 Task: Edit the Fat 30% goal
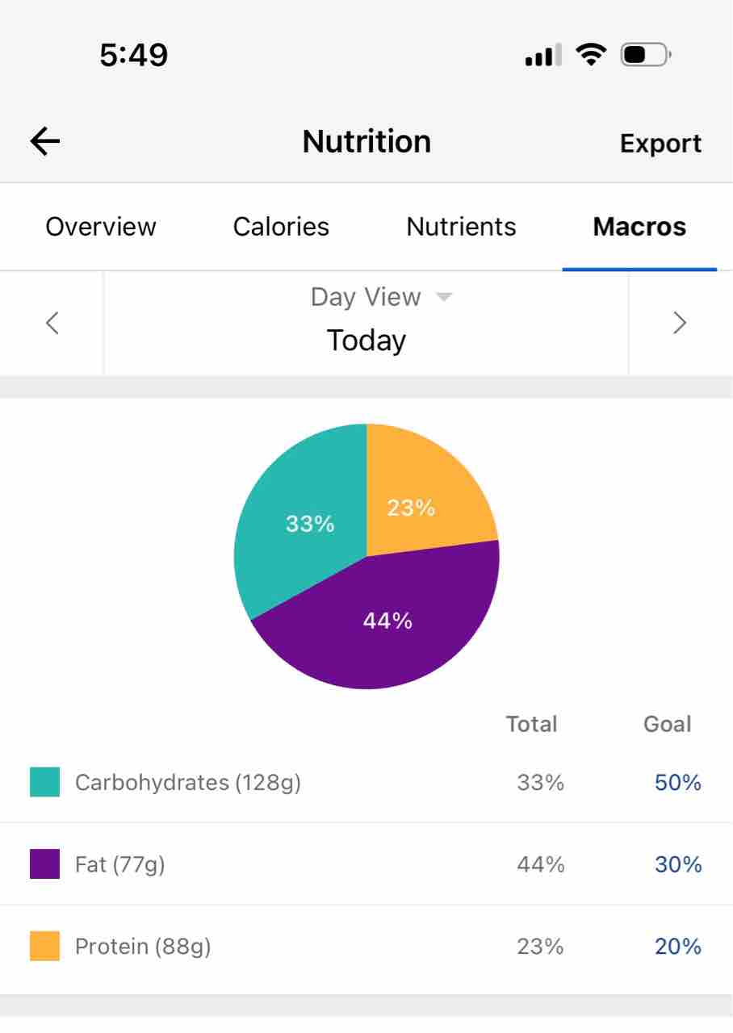pyautogui.click(x=677, y=864)
